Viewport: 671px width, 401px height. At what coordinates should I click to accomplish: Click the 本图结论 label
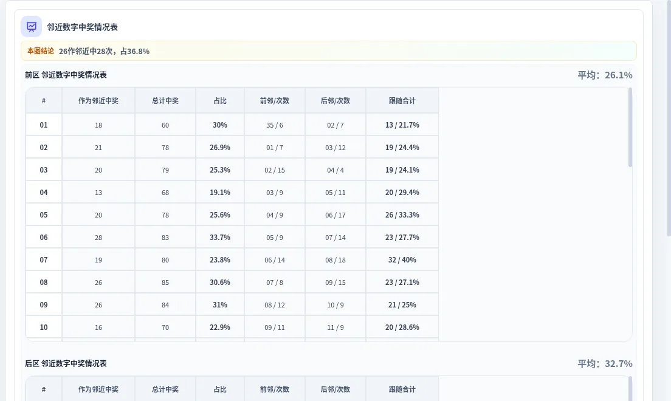coord(41,51)
